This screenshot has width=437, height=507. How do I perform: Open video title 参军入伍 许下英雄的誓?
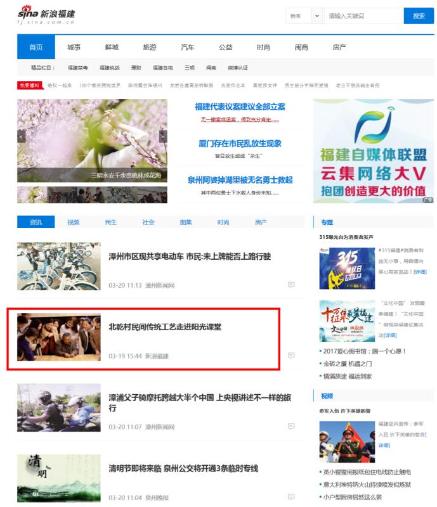pyautogui.click(x=345, y=411)
